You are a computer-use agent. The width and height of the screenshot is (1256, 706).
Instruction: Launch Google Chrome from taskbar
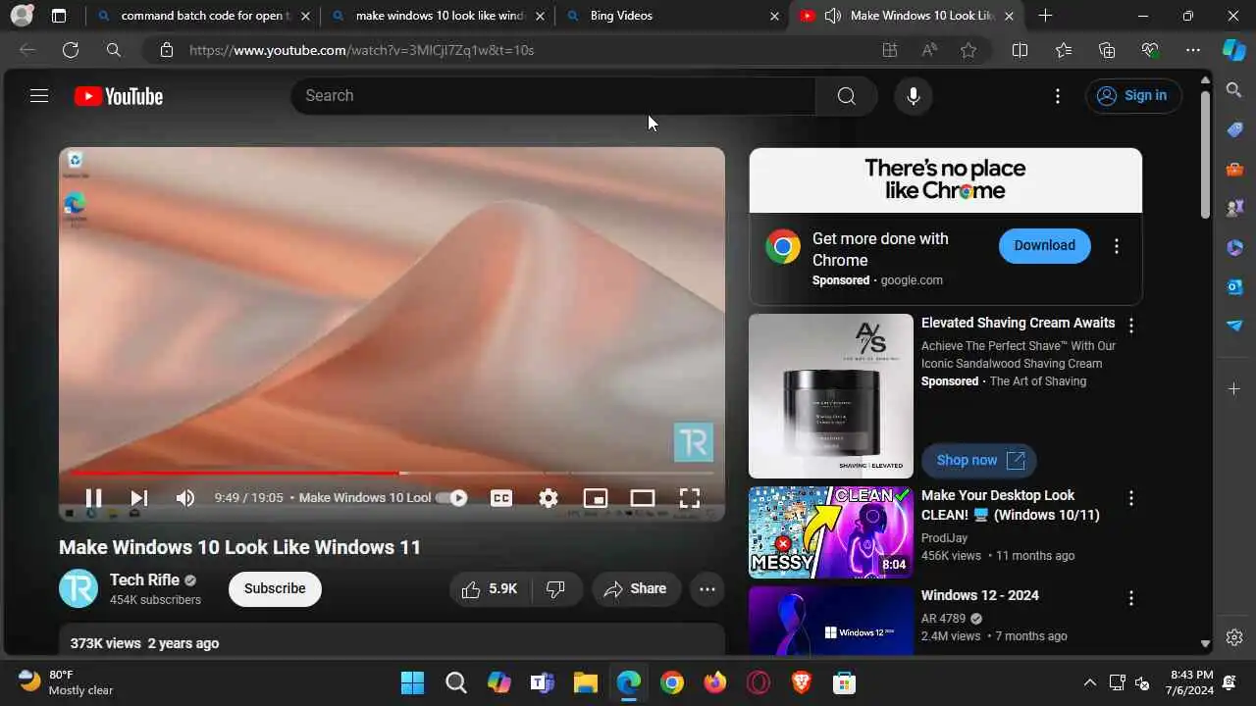point(672,682)
